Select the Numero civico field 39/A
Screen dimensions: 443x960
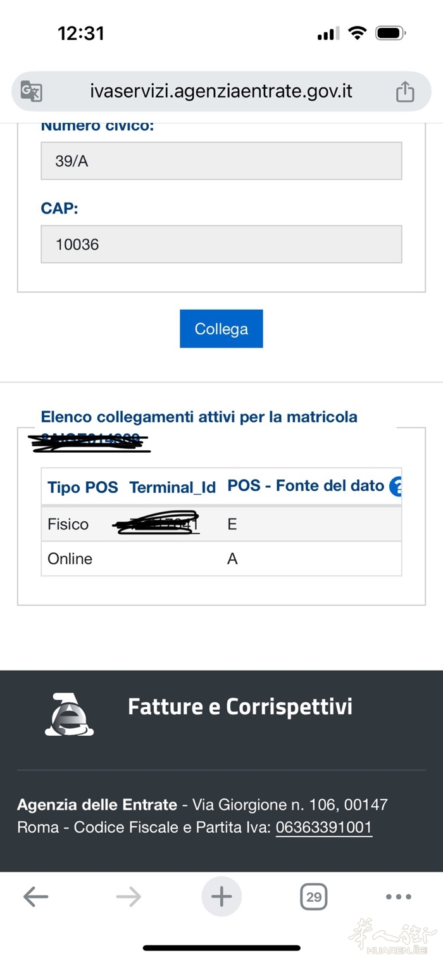point(221,161)
